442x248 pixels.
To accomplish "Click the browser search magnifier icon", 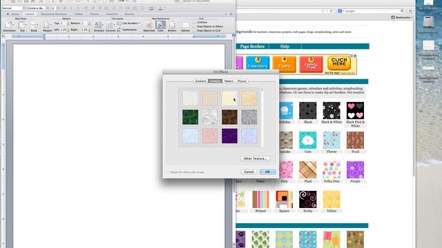I will click(402, 11).
